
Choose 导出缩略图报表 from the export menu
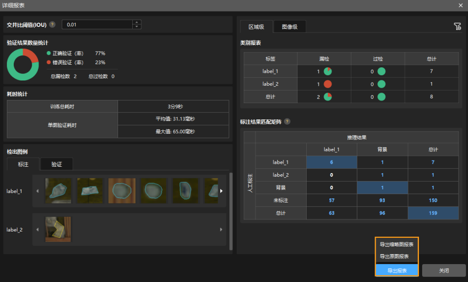397,245
